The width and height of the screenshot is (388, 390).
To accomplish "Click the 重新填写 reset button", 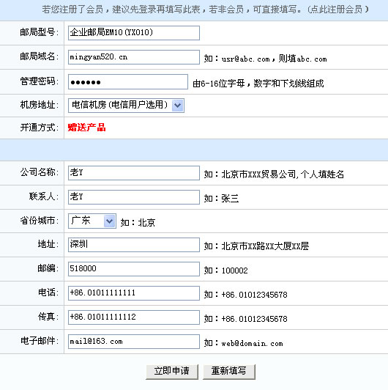I will coord(229,372).
